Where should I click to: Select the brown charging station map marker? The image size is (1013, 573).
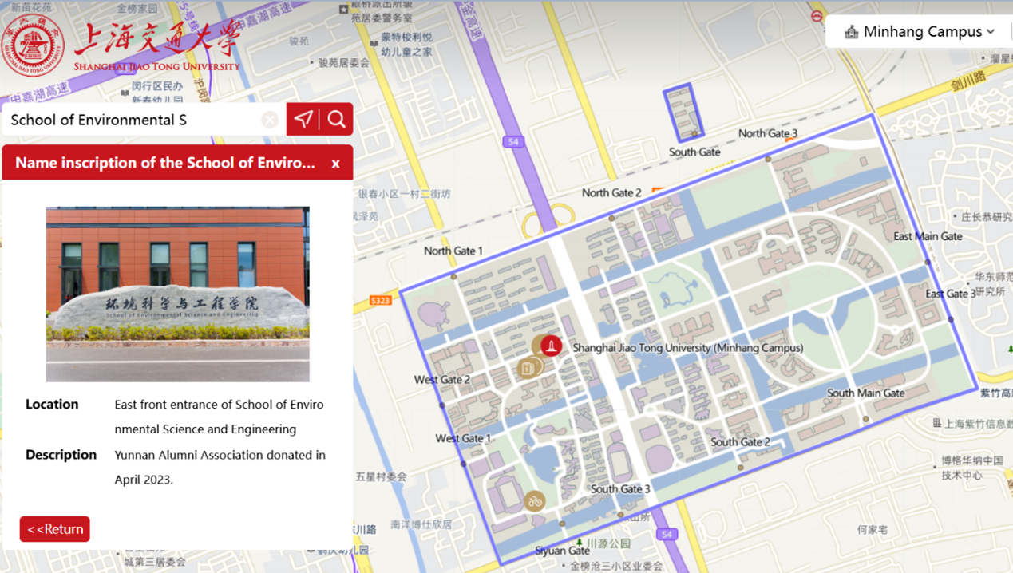[x=527, y=368]
